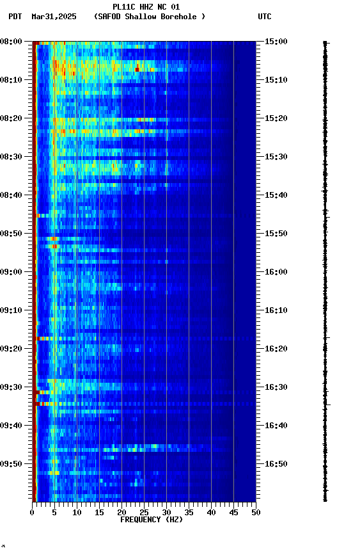The height and width of the screenshot is (553, 353).
Task: Click the '09:30' PDT time label
Action: [11, 387]
